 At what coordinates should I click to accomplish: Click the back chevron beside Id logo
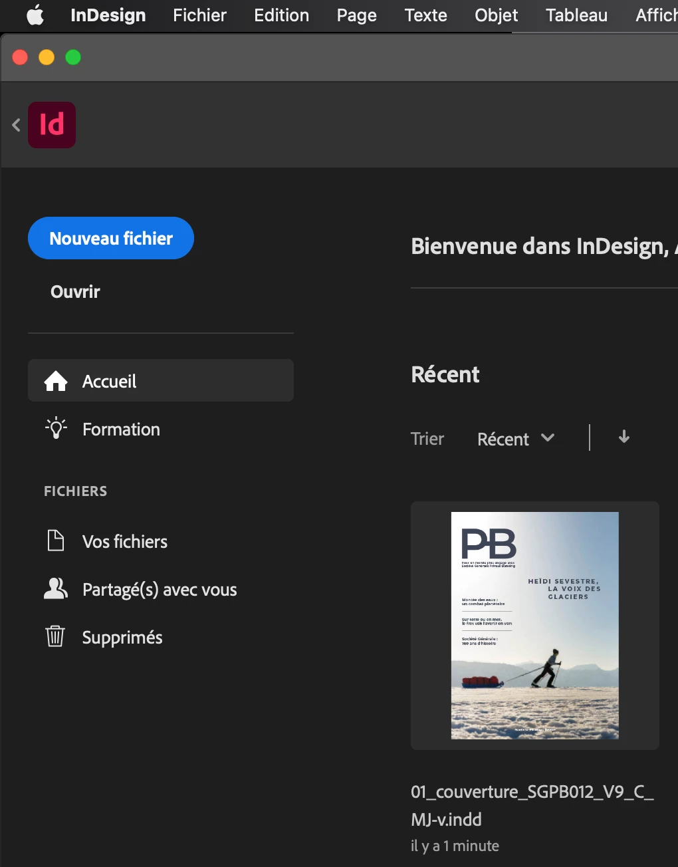pyautogui.click(x=16, y=124)
